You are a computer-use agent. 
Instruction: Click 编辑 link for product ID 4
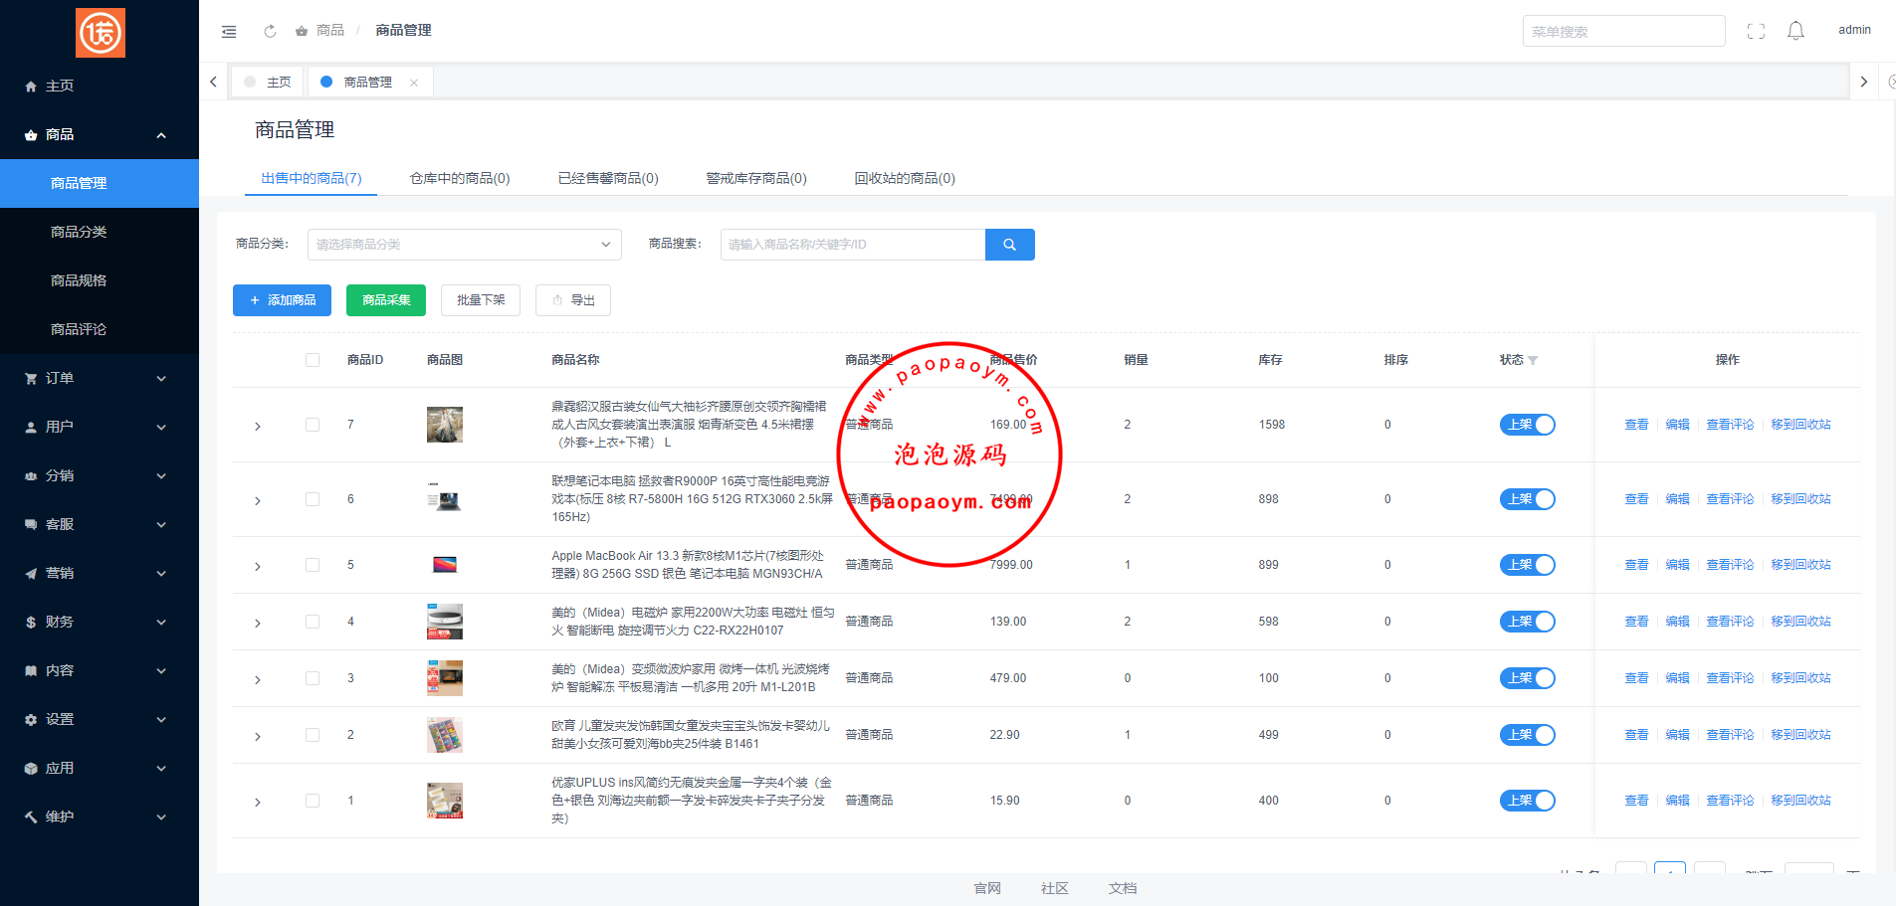coord(1677,622)
